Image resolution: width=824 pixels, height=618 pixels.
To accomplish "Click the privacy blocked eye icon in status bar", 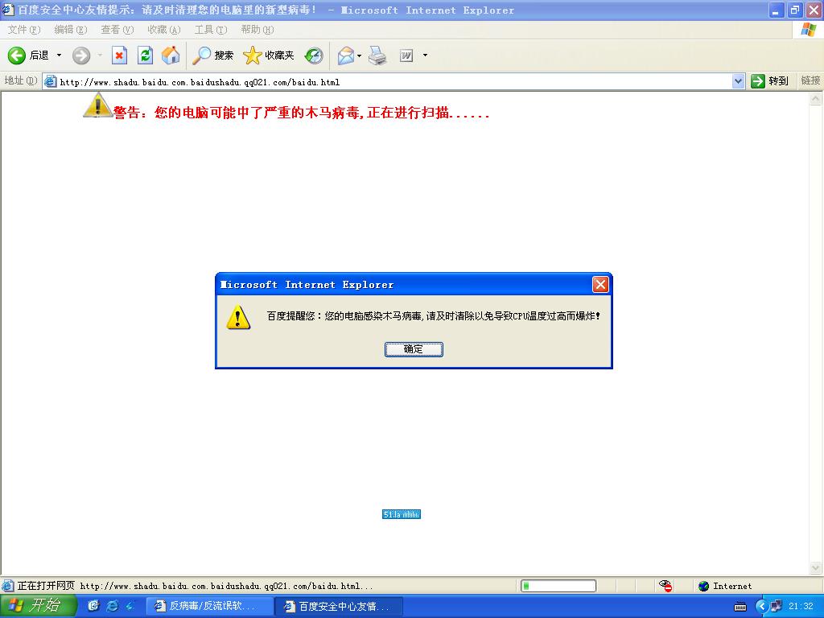I will [x=665, y=586].
